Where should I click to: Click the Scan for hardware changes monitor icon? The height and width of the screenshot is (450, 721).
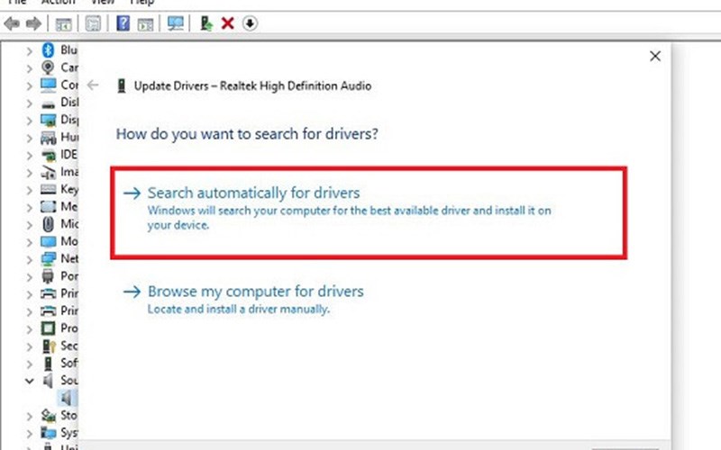[x=175, y=23]
